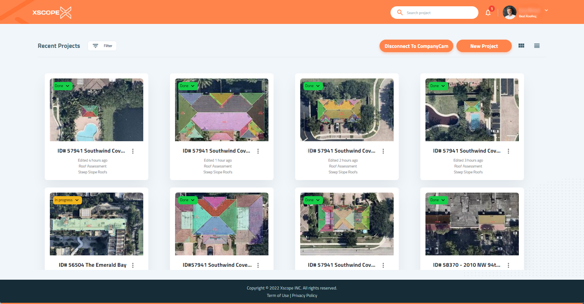
Task: Open three-dot menu for project edited 4 hours ago
Action: pos(133,151)
